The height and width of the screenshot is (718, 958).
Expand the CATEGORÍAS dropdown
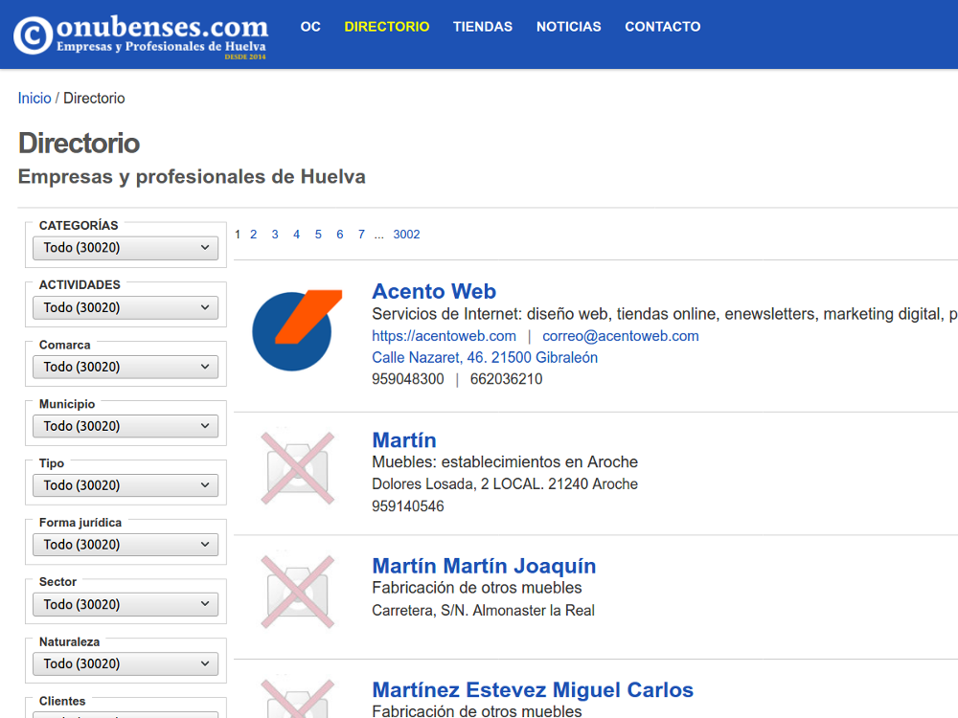coord(125,248)
